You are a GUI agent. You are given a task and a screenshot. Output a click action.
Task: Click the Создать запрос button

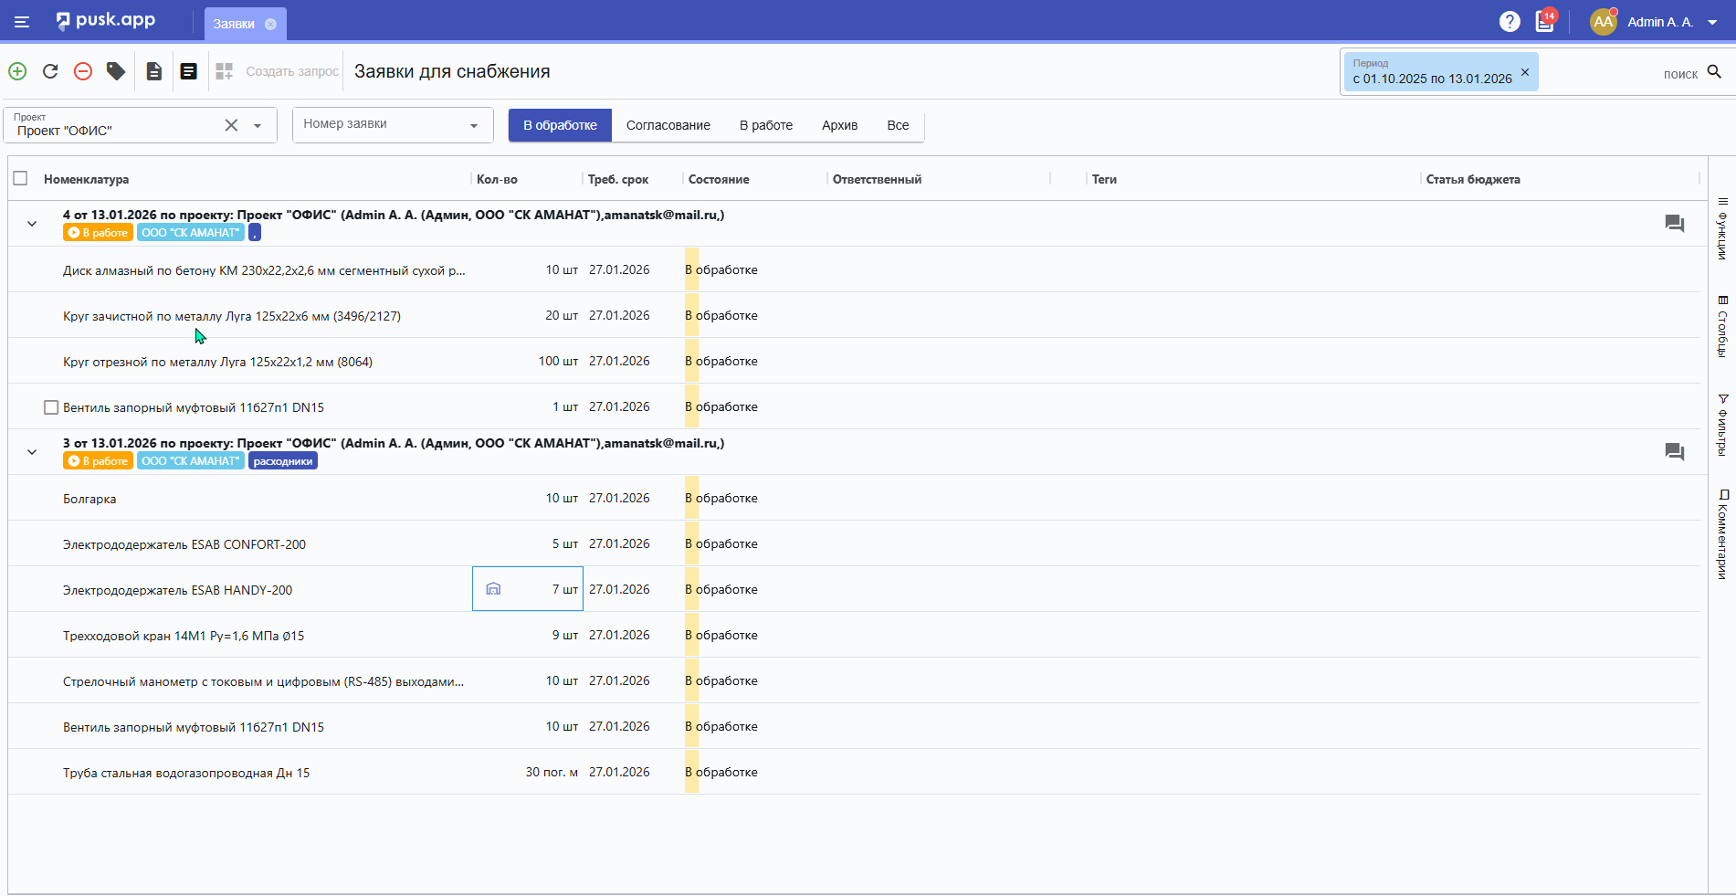point(290,71)
